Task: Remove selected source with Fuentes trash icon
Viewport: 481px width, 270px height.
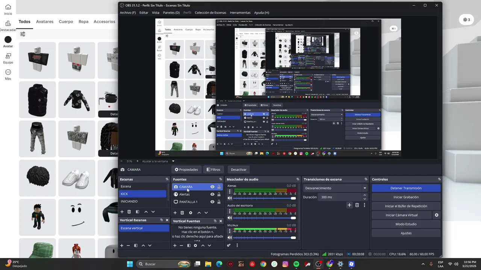Action: tap(182, 213)
